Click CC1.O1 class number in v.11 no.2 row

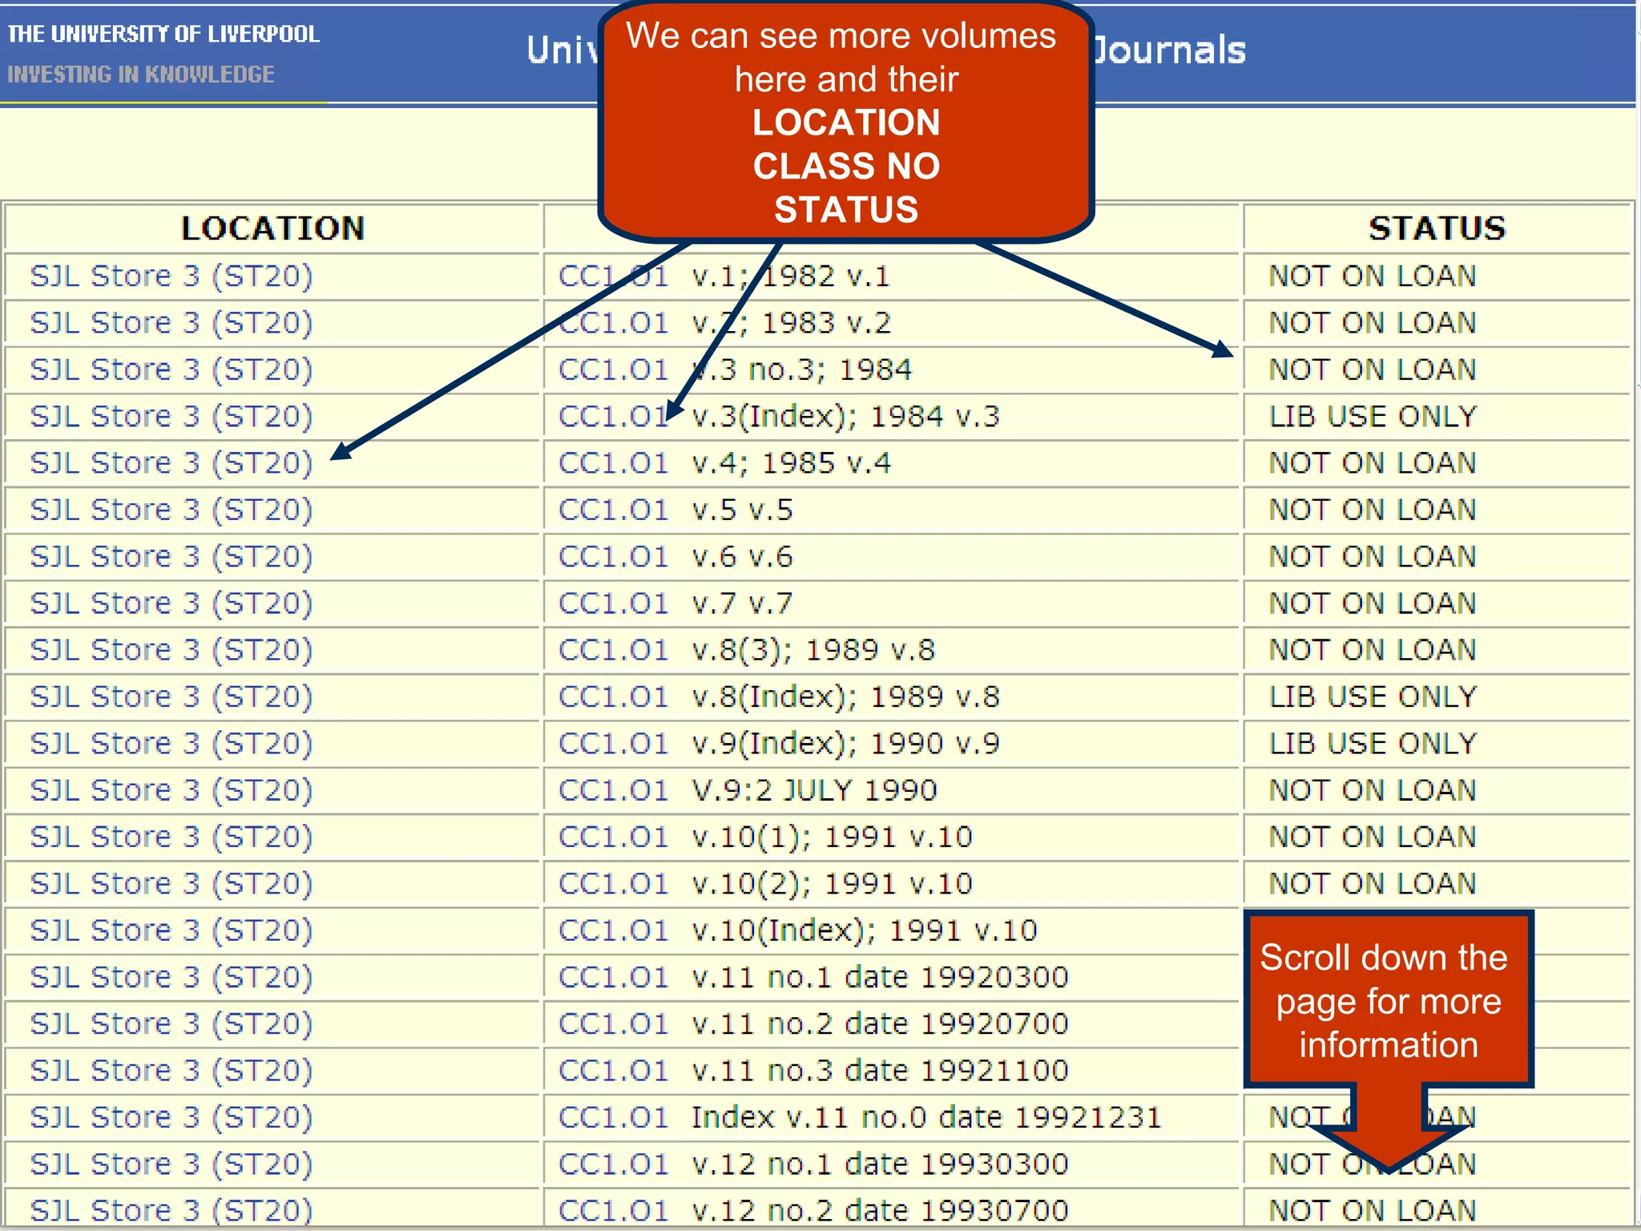point(613,1024)
